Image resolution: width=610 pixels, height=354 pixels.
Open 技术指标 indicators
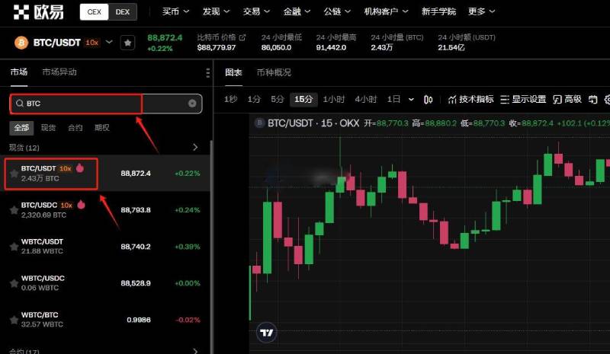pyautogui.click(x=470, y=100)
